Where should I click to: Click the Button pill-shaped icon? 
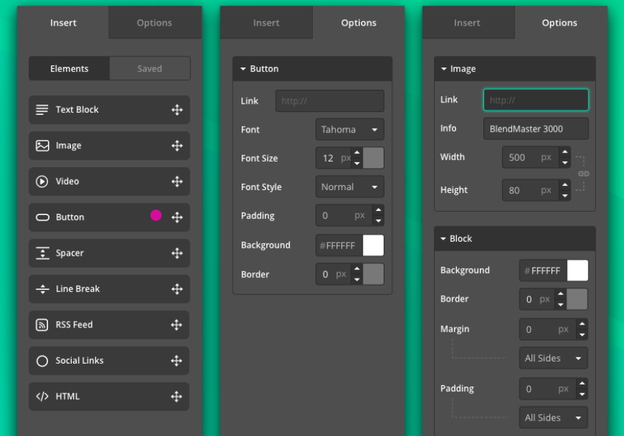click(x=42, y=217)
